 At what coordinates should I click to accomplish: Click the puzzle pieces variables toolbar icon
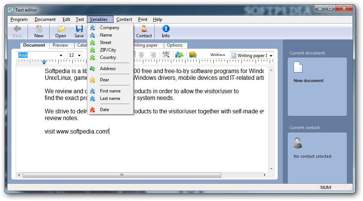(179, 54)
